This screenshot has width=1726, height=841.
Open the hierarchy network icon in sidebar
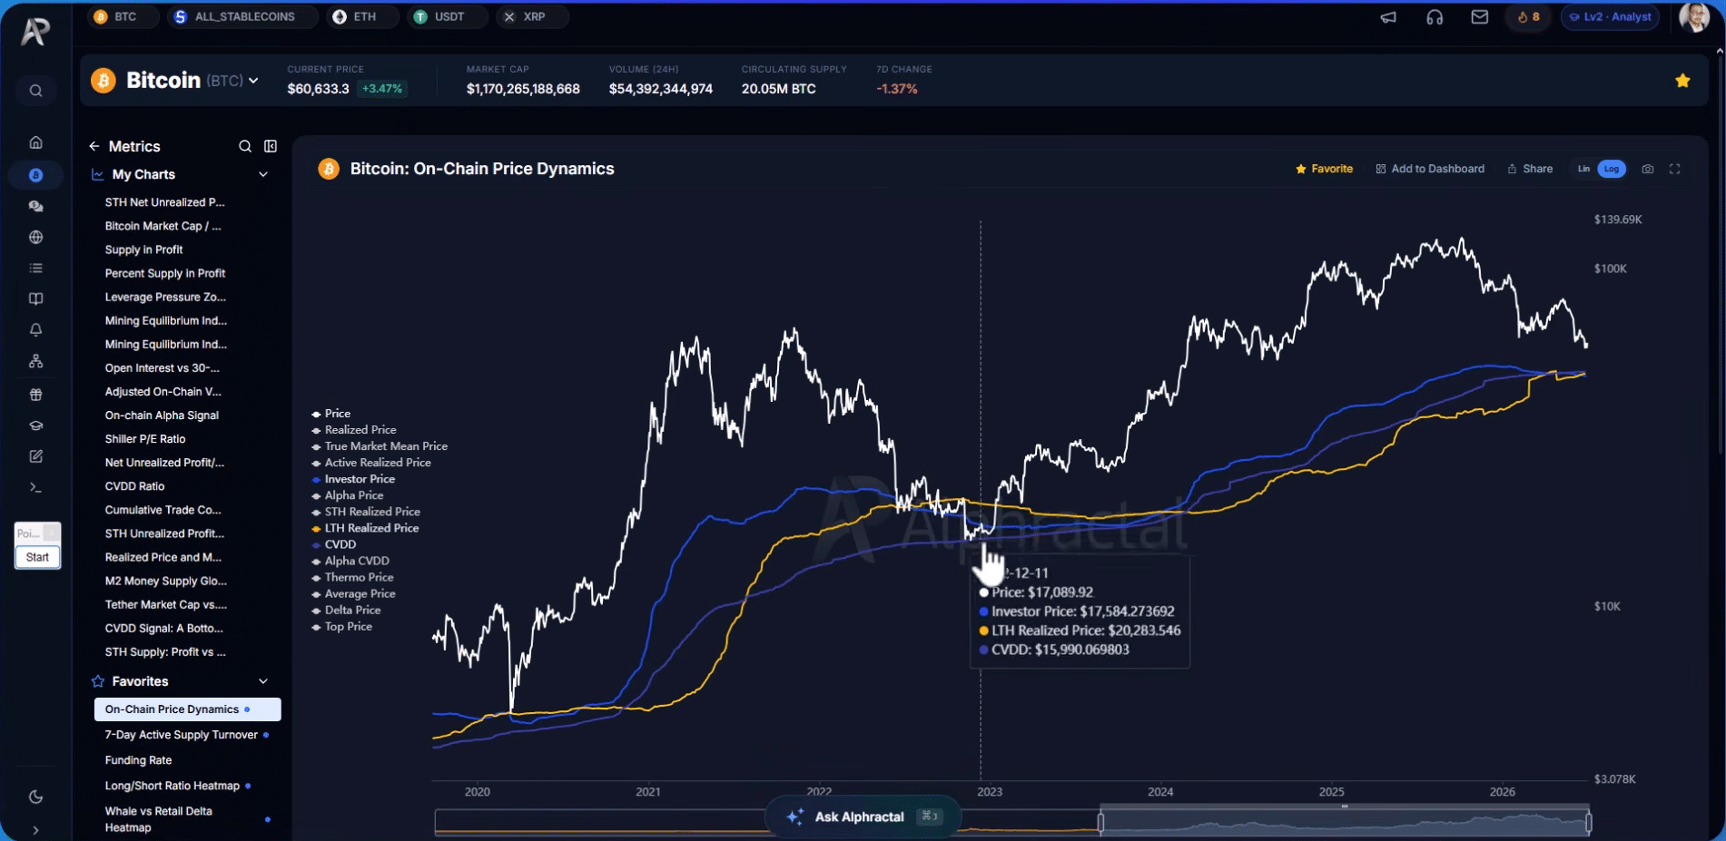point(35,361)
